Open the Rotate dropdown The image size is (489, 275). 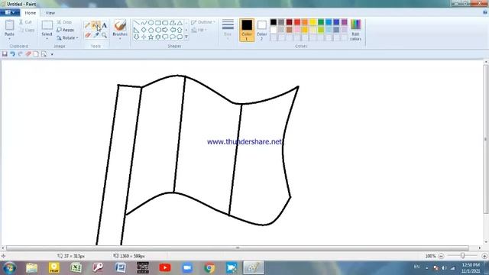click(67, 37)
